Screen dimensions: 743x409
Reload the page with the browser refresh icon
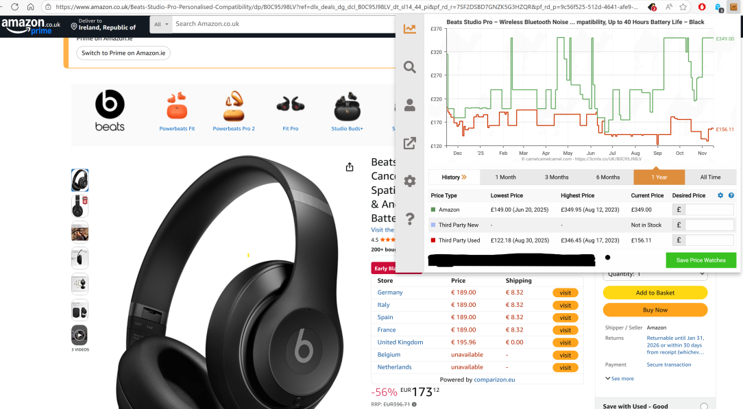pos(14,7)
